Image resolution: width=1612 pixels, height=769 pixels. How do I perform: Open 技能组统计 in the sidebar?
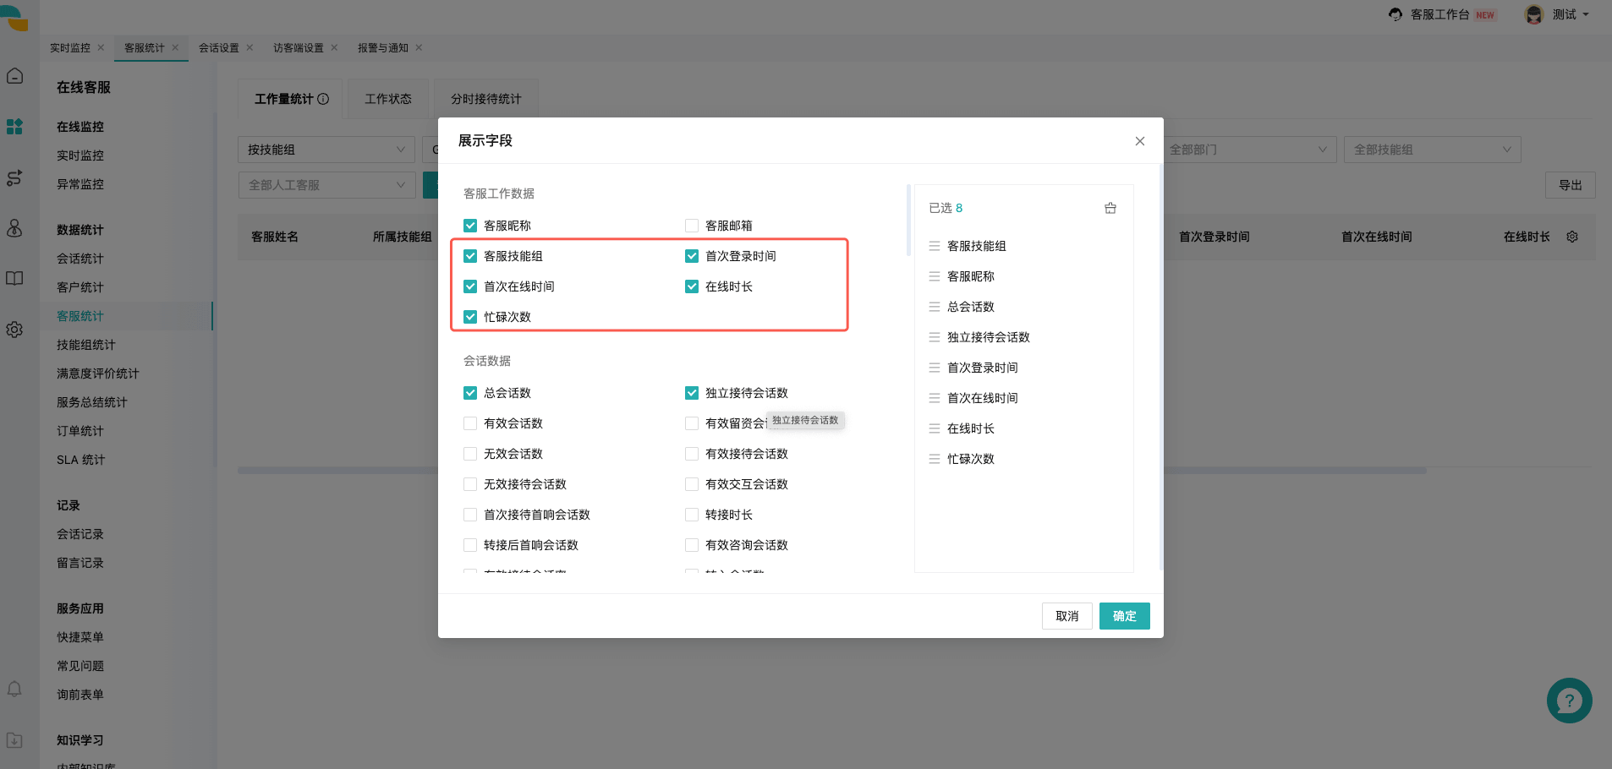(x=86, y=345)
